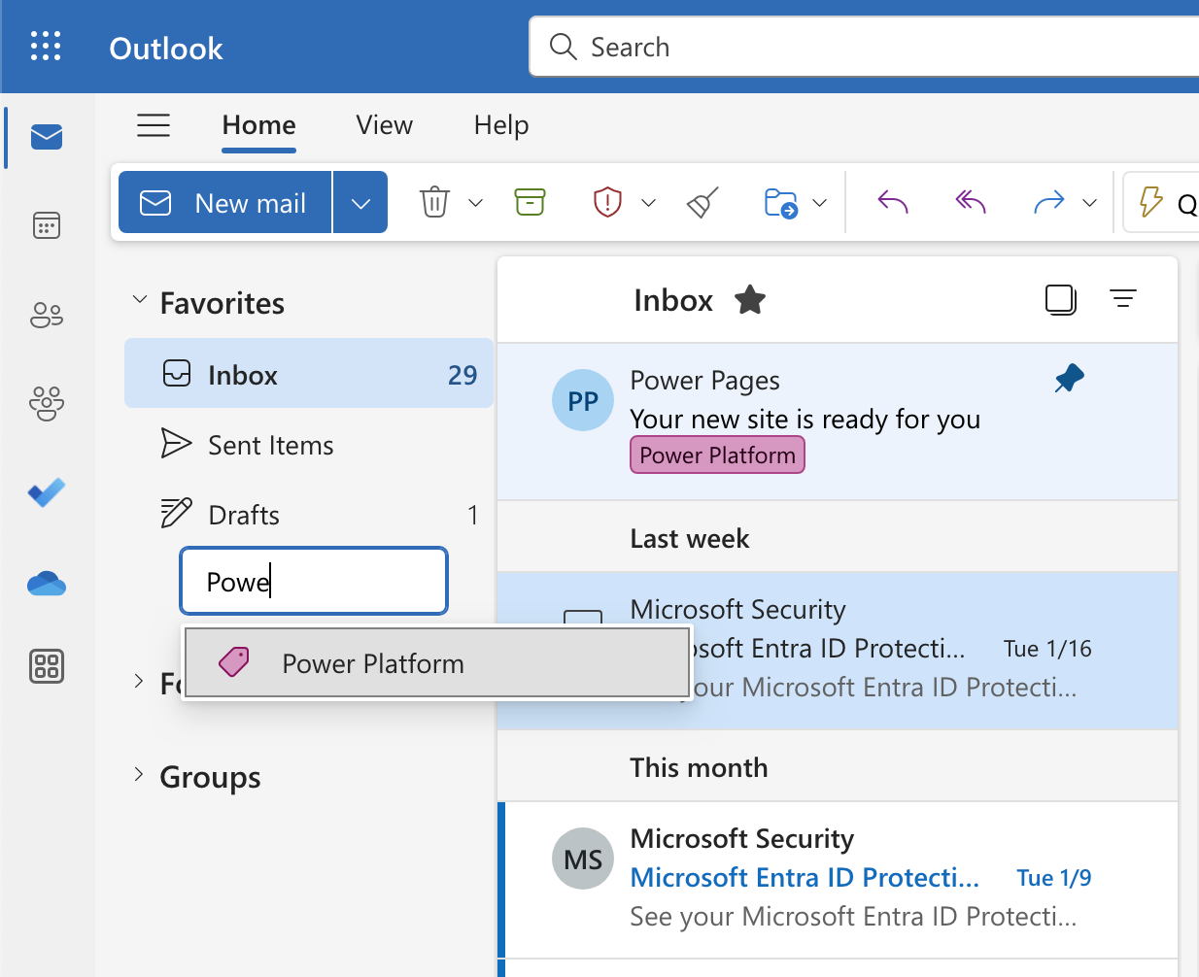Screen dimensions: 1199x977
Task: Switch to the View tab
Action: [384, 125]
